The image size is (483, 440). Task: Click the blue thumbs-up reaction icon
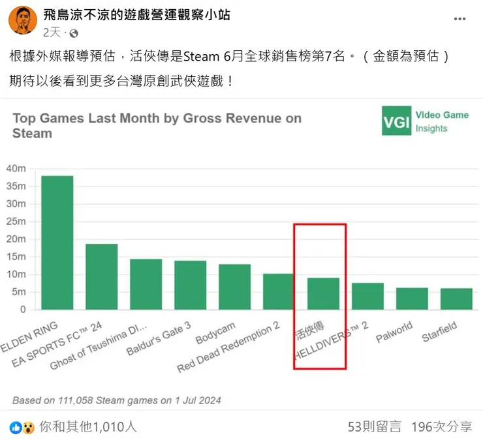(16, 428)
